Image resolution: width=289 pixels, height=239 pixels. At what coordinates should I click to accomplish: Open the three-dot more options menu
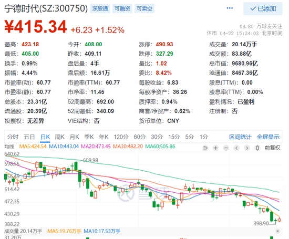(x=230, y=8)
